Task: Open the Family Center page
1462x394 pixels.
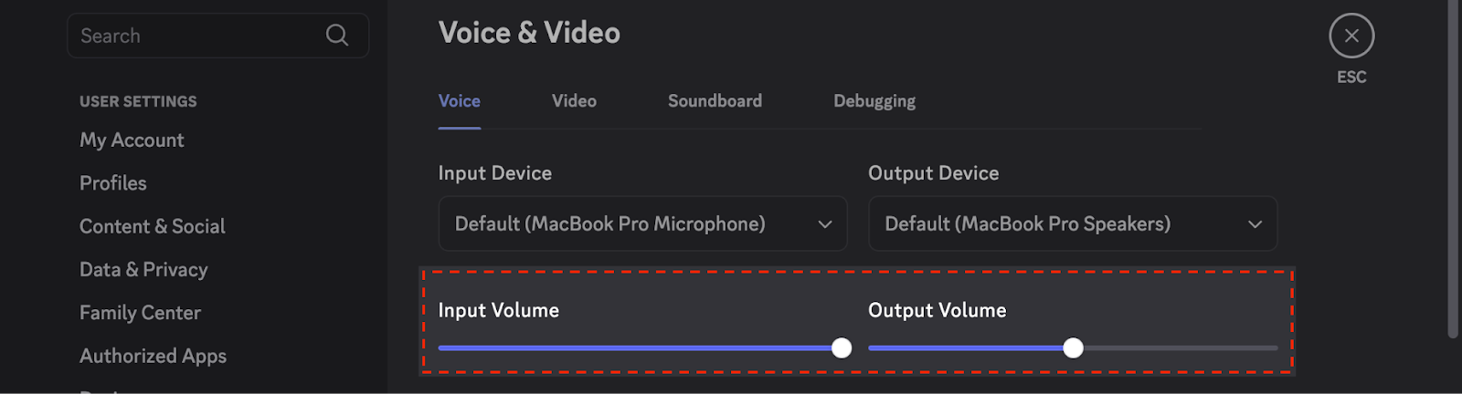Action: pos(140,313)
